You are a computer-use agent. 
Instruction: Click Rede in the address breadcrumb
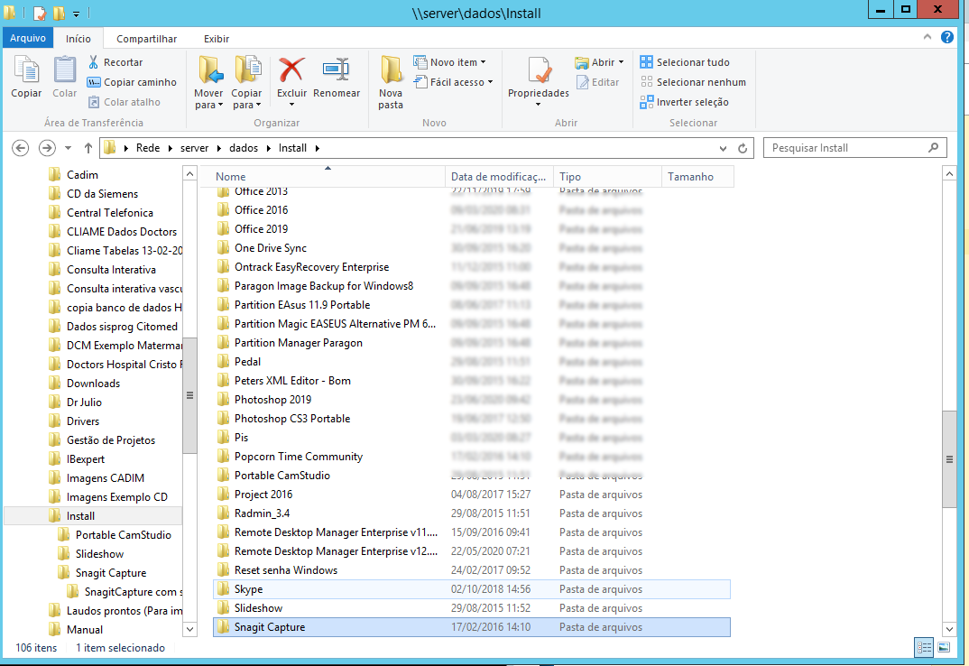[x=148, y=148]
